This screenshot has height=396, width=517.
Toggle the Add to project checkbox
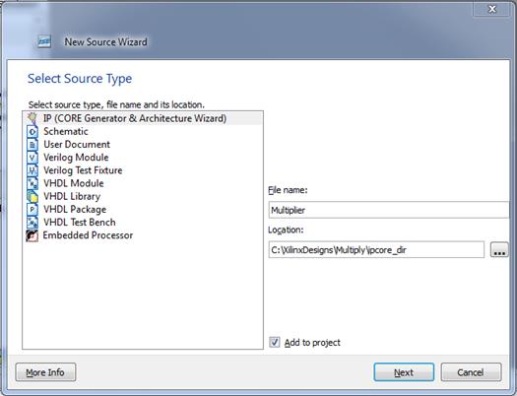tap(275, 342)
